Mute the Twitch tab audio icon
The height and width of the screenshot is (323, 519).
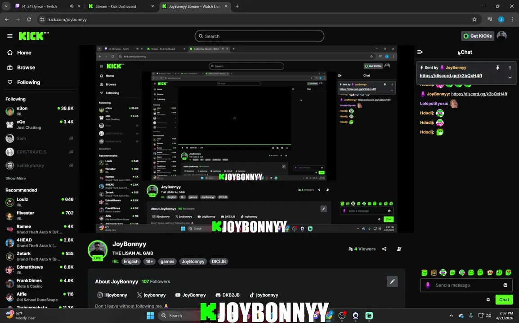72,6
